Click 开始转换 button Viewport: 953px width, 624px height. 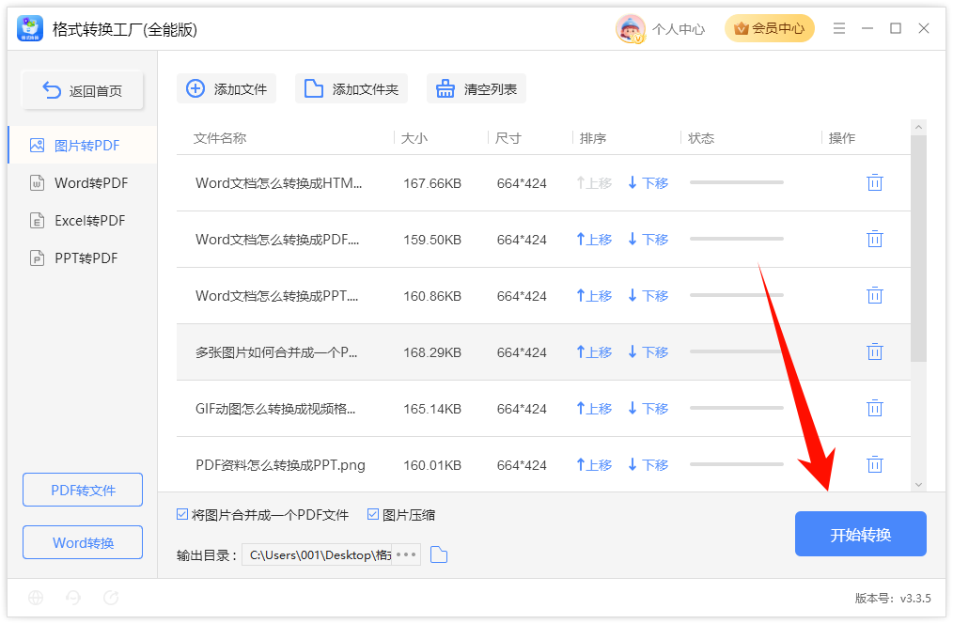[861, 534]
